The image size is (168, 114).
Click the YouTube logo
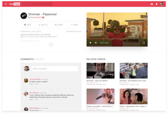point(15,4)
